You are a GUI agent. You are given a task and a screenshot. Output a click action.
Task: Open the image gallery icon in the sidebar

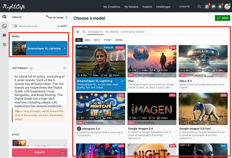4,26
